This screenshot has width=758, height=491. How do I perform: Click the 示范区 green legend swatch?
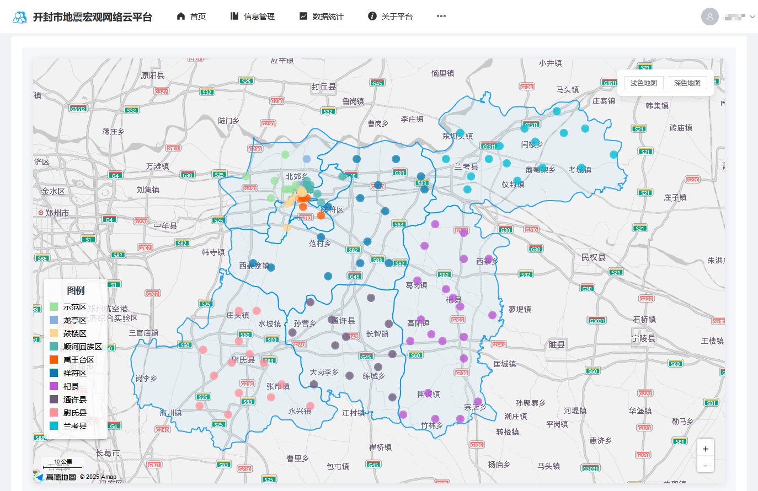tap(54, 307)
